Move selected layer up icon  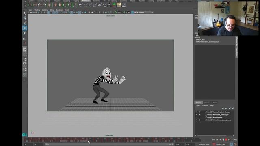click(x=223, y=108)
